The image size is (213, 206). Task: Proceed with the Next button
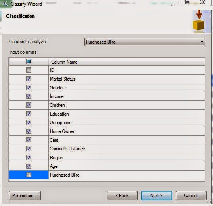click(x=157, y=196)
